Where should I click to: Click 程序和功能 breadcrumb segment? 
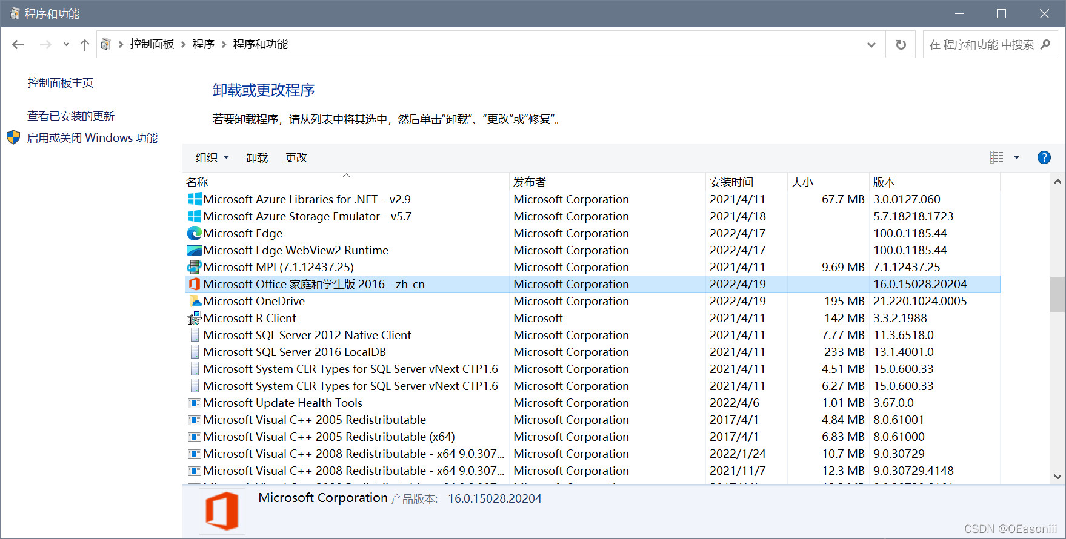[261, 44]
